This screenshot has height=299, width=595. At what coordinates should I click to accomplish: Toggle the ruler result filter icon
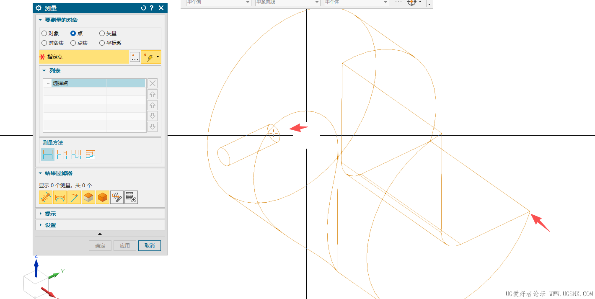coord(117,197)
